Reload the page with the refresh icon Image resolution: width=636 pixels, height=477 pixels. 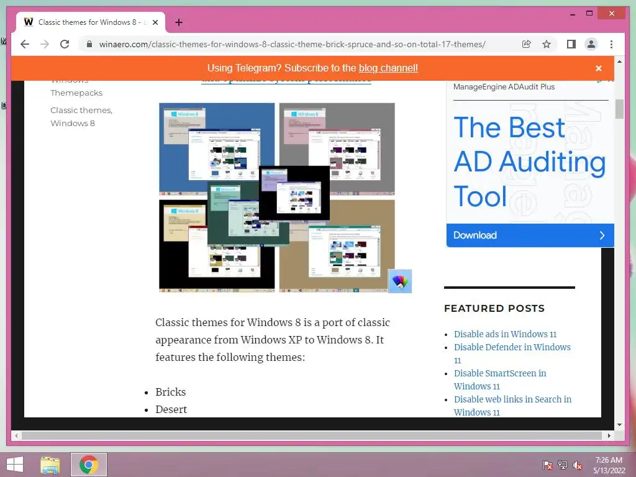[x=65, y=44]
